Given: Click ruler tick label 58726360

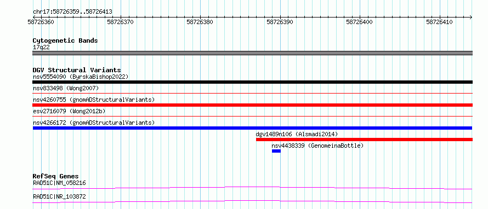Looking at the screenshot, I should pyautogui.click(x=41, y=22).
